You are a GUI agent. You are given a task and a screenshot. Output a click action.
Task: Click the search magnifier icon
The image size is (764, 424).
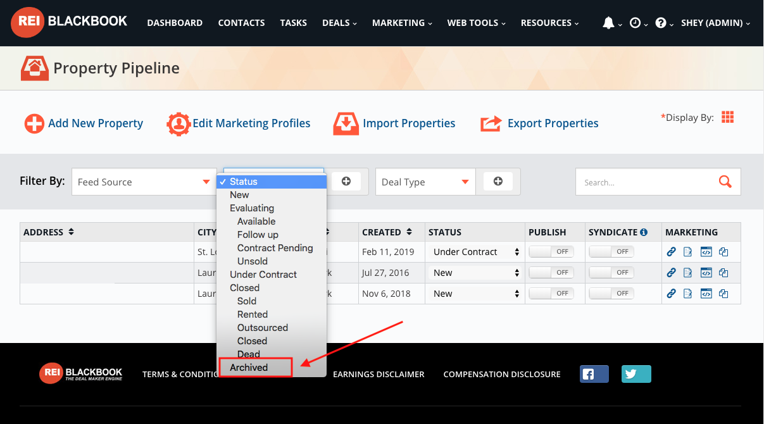click(x=725, y=182)
